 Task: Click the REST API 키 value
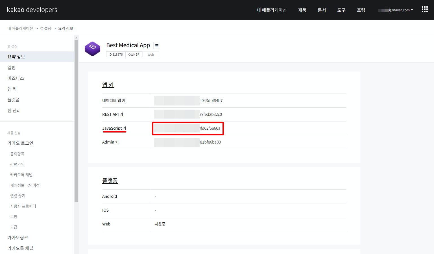click(188, 114)
